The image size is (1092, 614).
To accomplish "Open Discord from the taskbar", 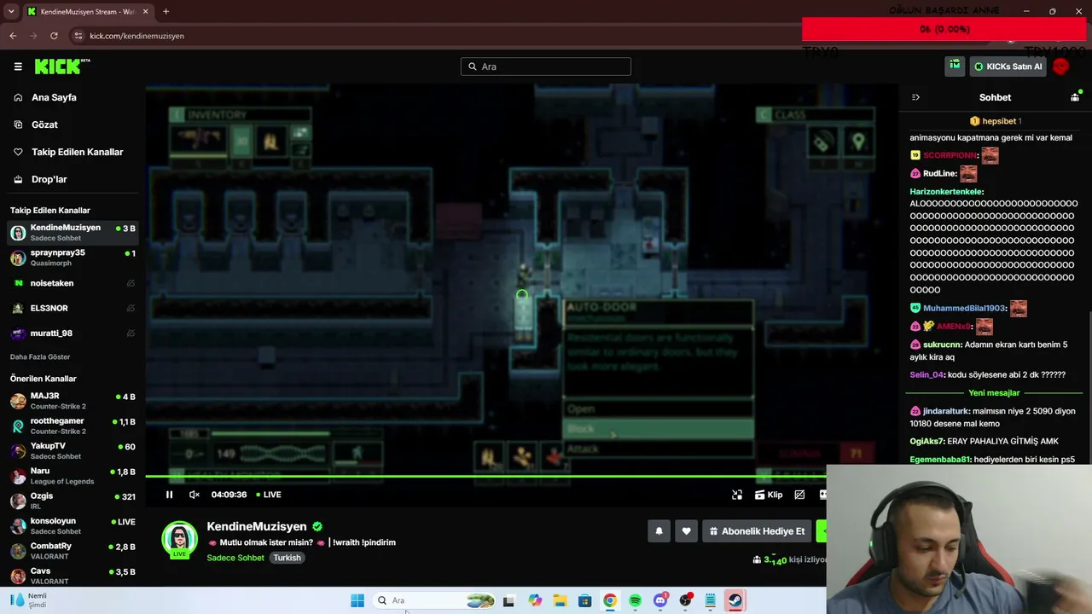I will coord(660,600).
